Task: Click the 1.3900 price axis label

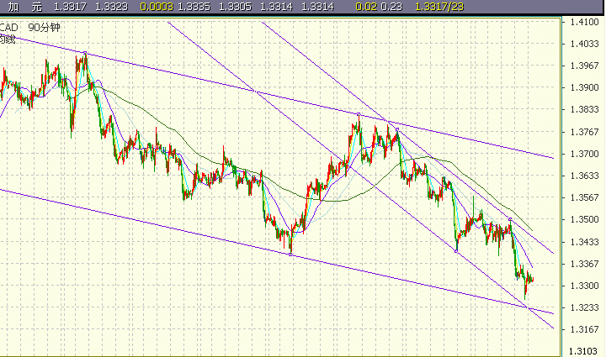Action: click(584, 88)
